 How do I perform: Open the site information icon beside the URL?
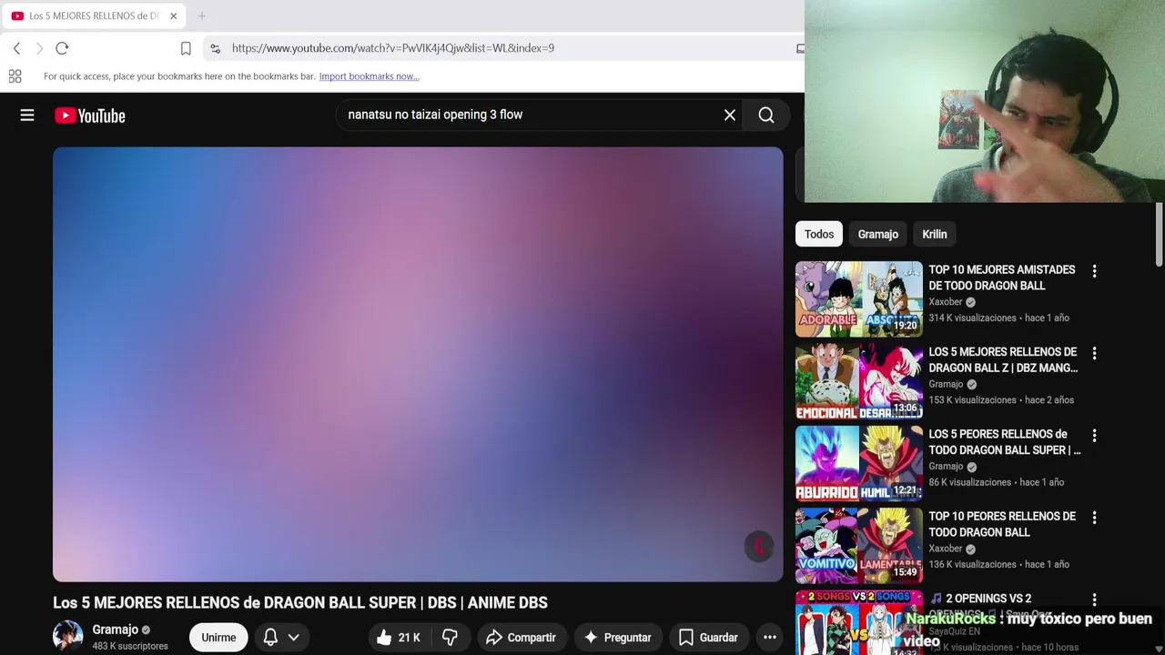[215, 48]
